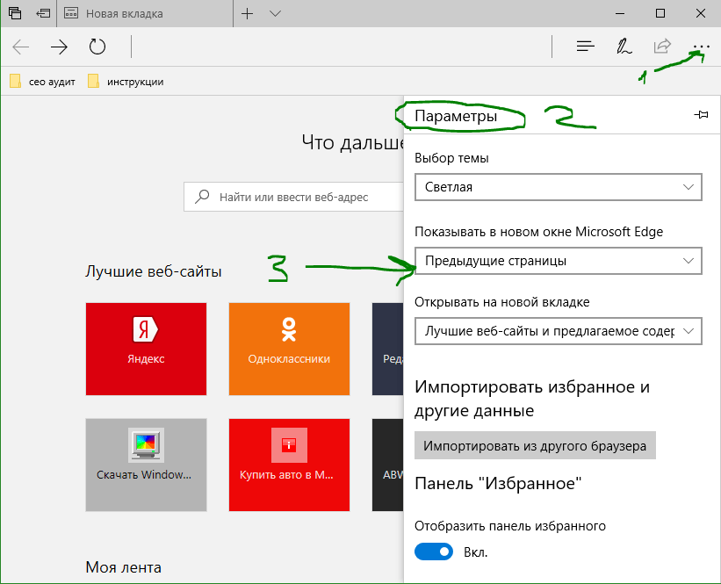Open the Hub (favorites, reading list)
Viewport: 721px width, 584px height.
[x=586, y=46]
